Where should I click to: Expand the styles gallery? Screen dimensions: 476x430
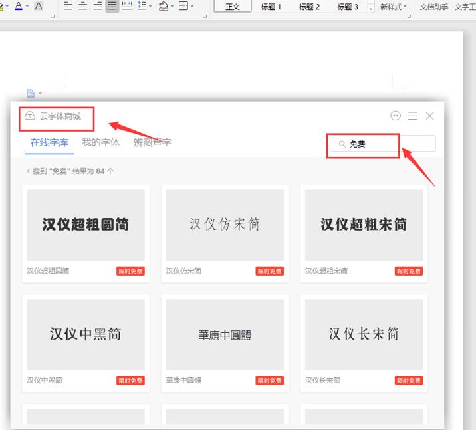370,8
